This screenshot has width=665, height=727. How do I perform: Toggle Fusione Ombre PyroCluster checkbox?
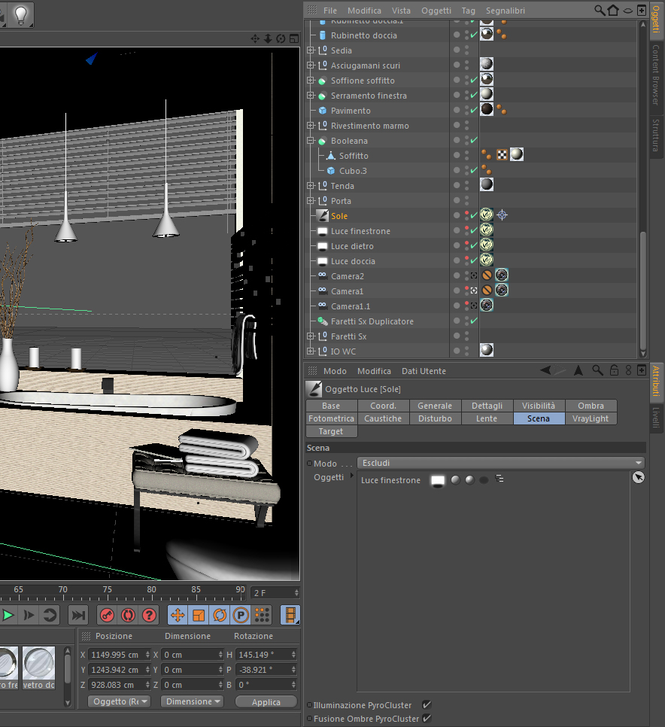(427, 719)
